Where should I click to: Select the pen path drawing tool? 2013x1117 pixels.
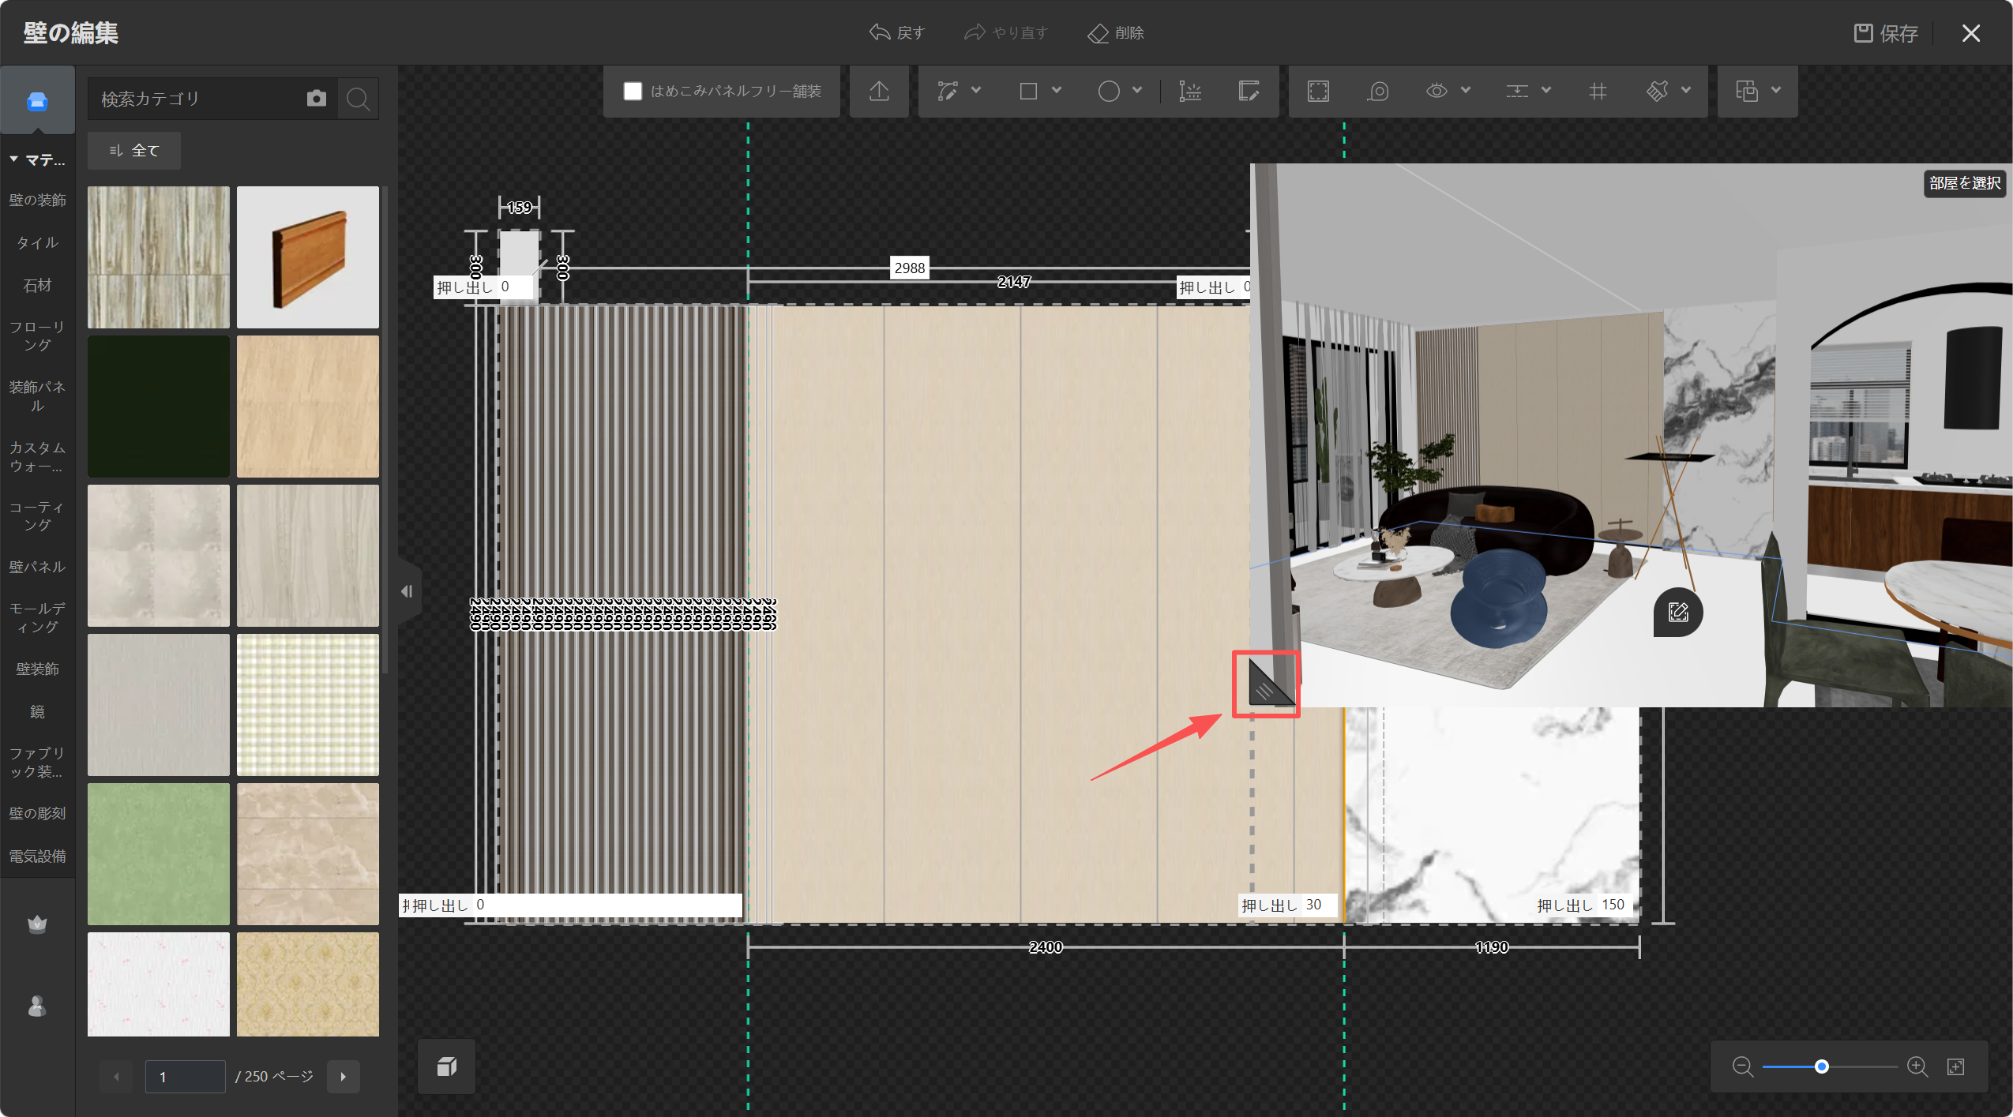click(947, 92)
